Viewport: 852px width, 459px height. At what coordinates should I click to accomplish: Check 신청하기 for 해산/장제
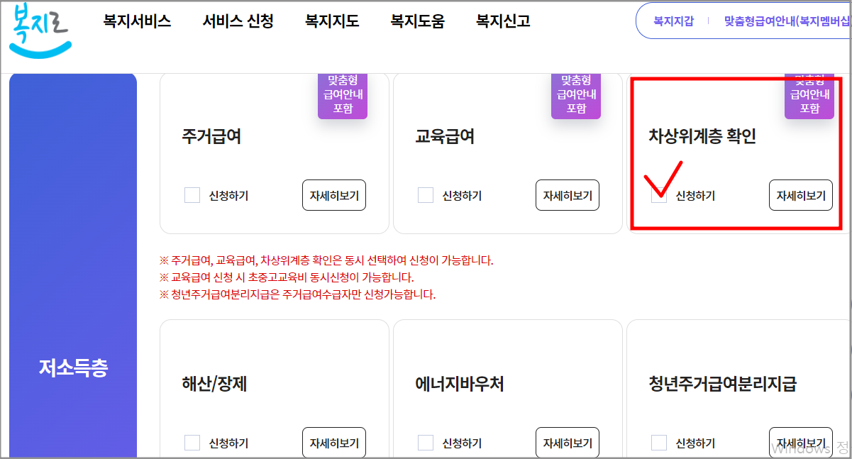[x=192, y=442]
